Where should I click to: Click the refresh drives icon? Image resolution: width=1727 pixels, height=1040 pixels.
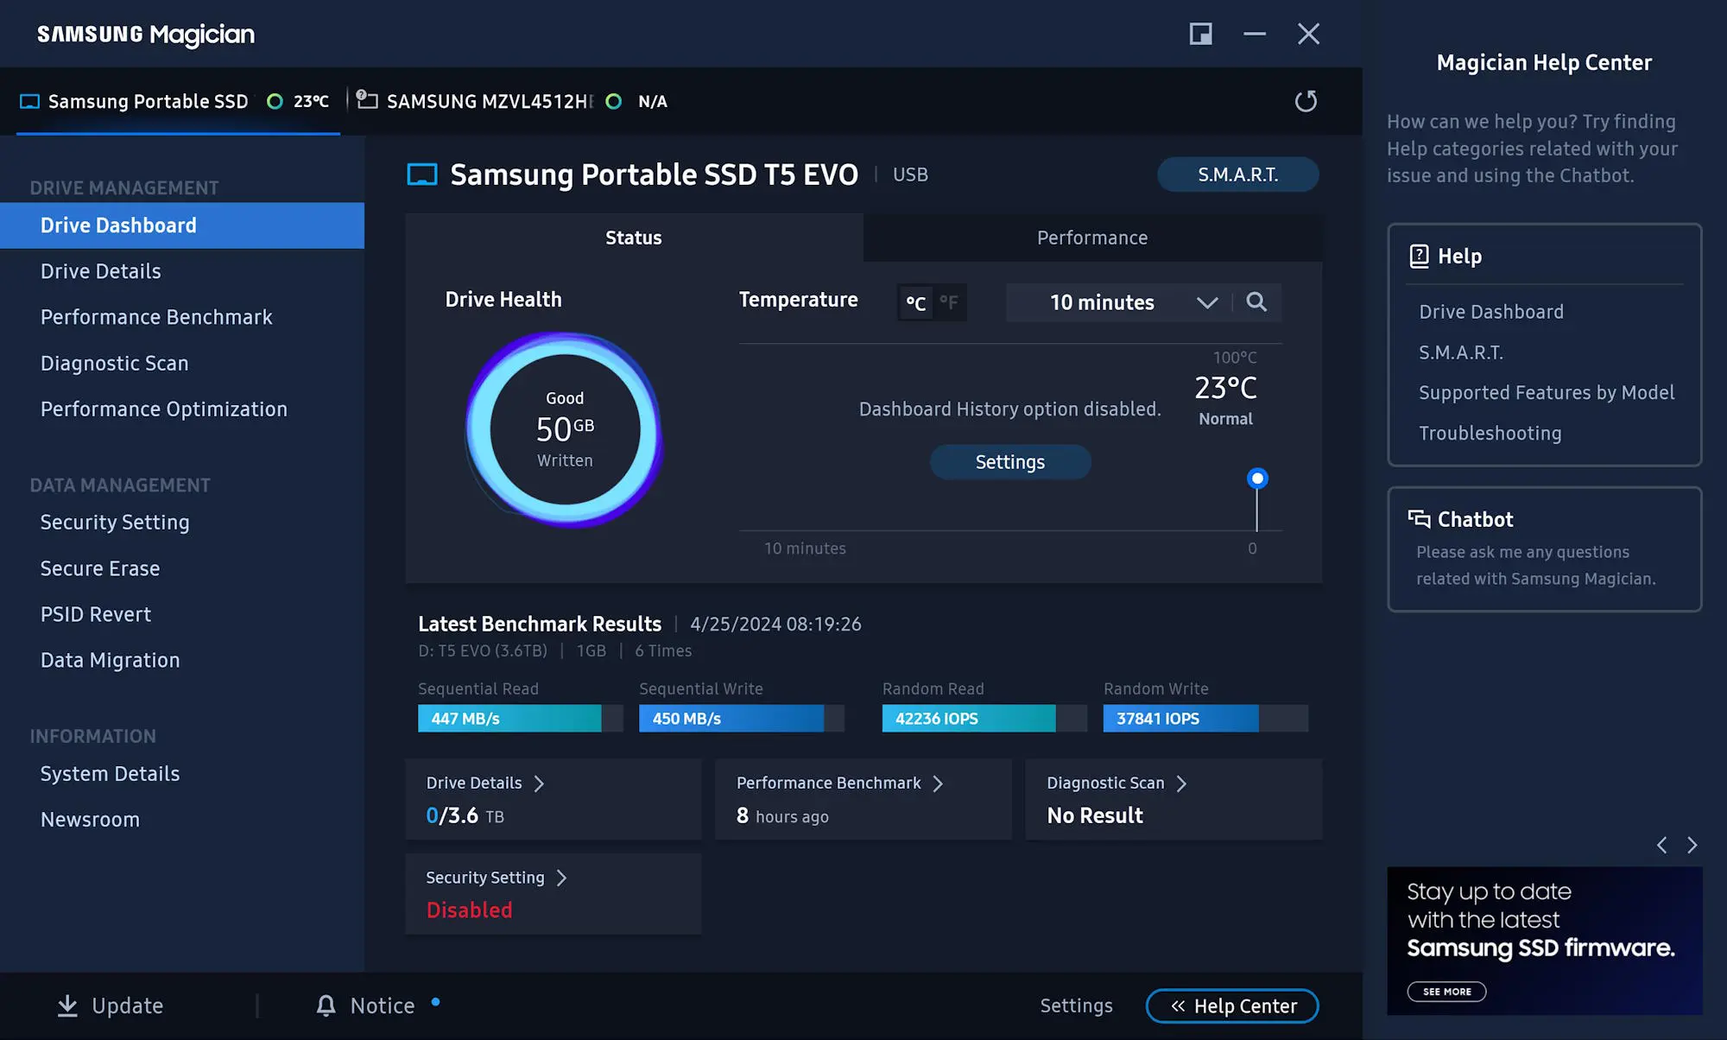1306,101
